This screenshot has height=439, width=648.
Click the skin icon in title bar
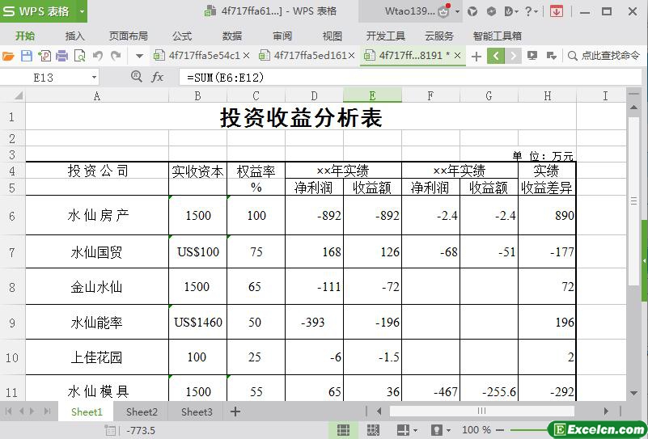coord(472,11)
